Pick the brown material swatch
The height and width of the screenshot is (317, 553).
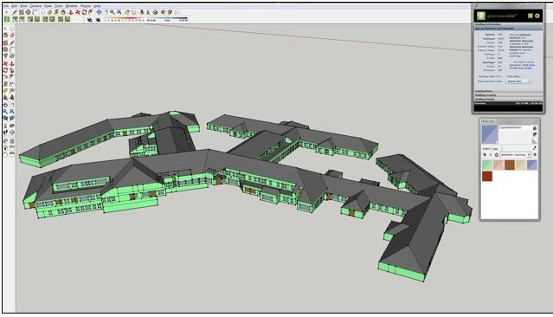510,165
